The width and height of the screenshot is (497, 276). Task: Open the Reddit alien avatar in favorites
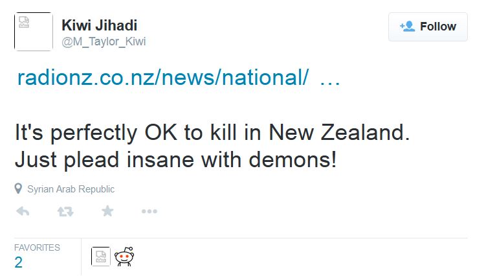click(x=123, y=257)
